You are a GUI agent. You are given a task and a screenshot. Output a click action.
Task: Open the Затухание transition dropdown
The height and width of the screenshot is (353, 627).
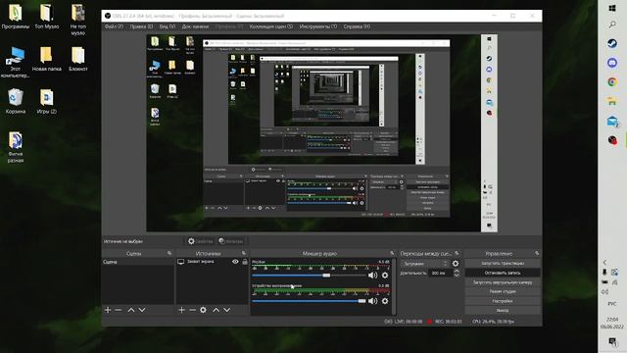tap(424, 264)
